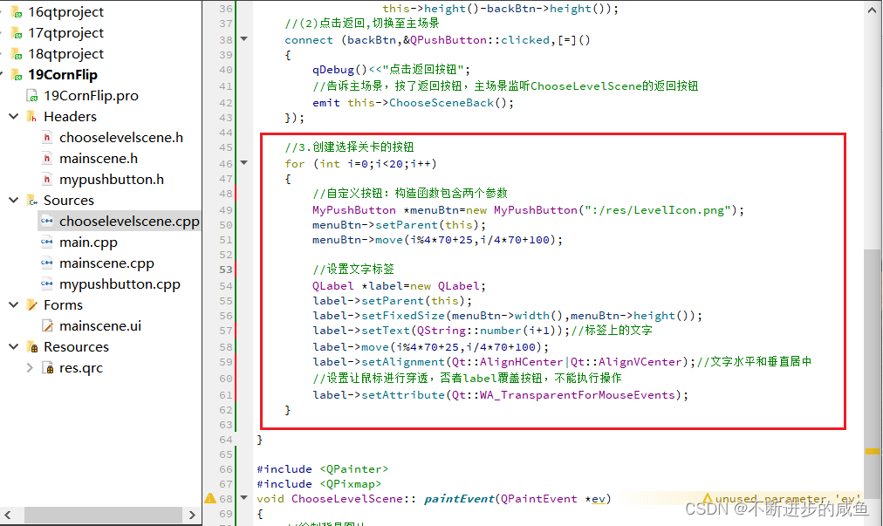Click the ":/res/LevelIcon.png" string literal
883x526 pixels.
click(x=658, y=210)
